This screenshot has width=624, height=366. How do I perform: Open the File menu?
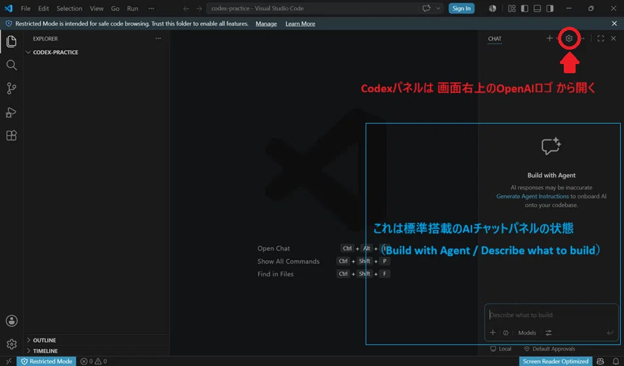click(x=26, y=8)
